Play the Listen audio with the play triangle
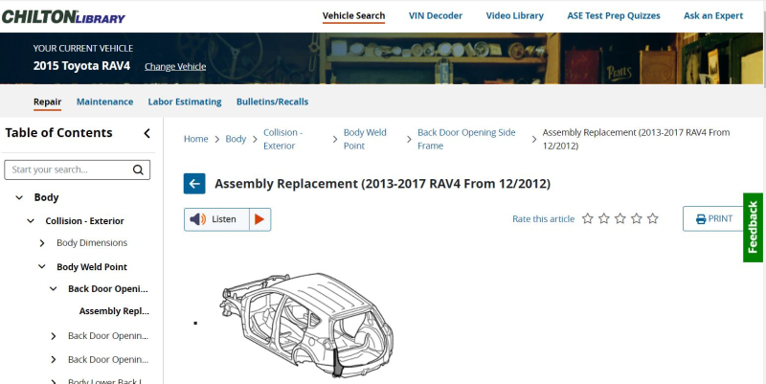 259,219
